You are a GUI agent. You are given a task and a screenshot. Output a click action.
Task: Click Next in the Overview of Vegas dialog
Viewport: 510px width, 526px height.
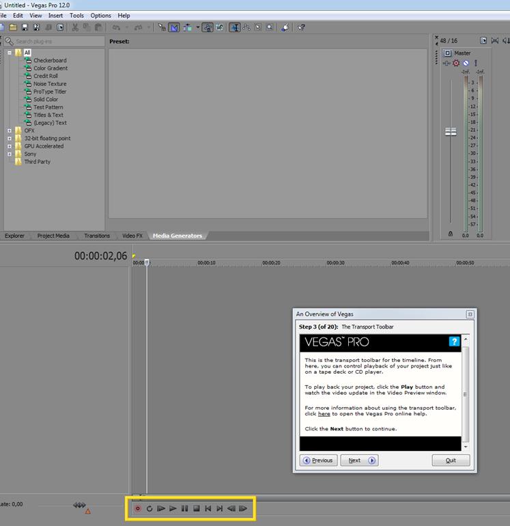(x=359, y=460)
